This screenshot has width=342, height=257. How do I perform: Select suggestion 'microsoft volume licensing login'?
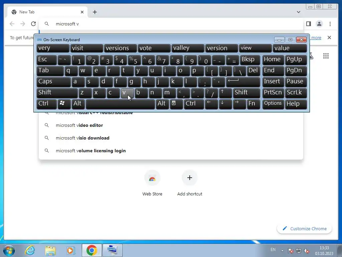click(x=171, y=151)
